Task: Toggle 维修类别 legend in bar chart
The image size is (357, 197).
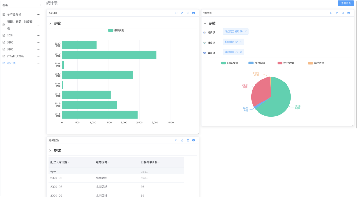Action: click(x=116, y=30)
